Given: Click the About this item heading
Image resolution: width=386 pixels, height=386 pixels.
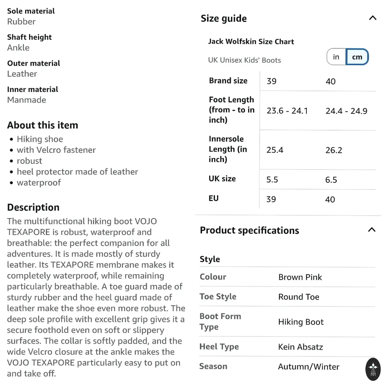Looking at the screenshot, I should click(42, 125).
